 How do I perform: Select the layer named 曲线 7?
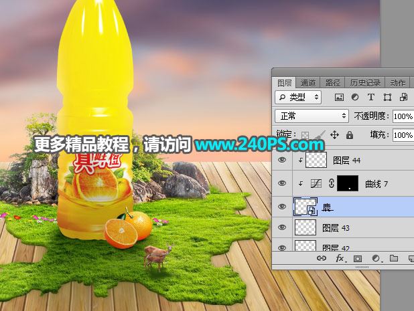[376, 184]
